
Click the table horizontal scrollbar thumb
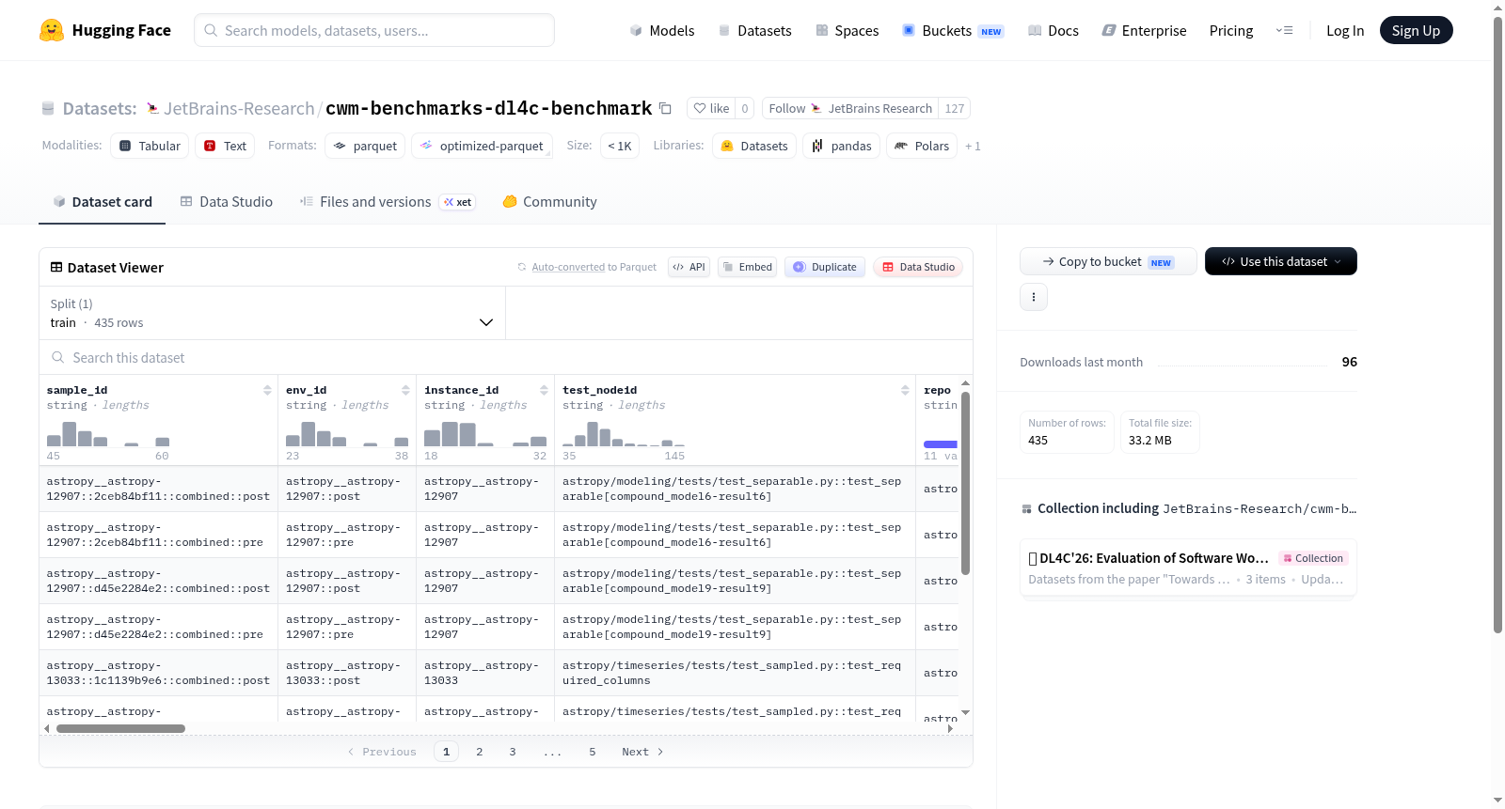tap(120, 728)
